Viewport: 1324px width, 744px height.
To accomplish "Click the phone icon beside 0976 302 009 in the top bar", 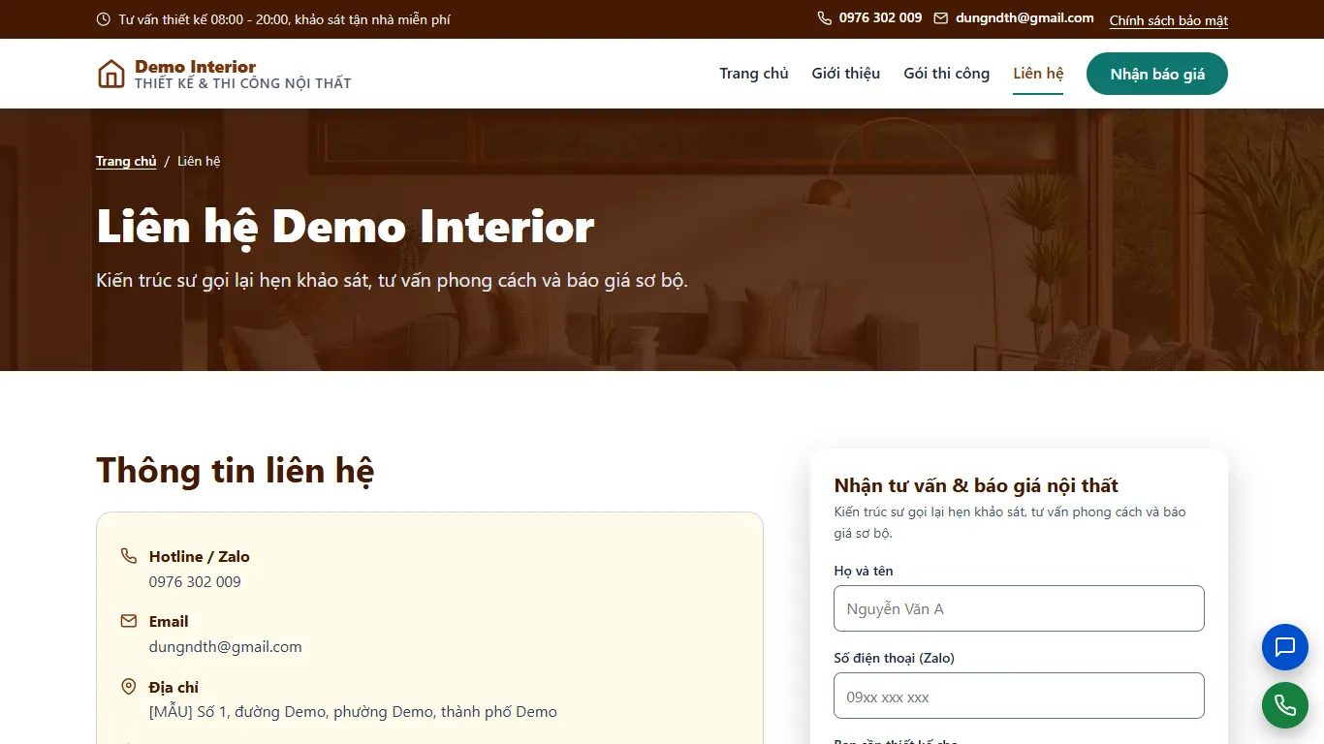I will [825, 18].
